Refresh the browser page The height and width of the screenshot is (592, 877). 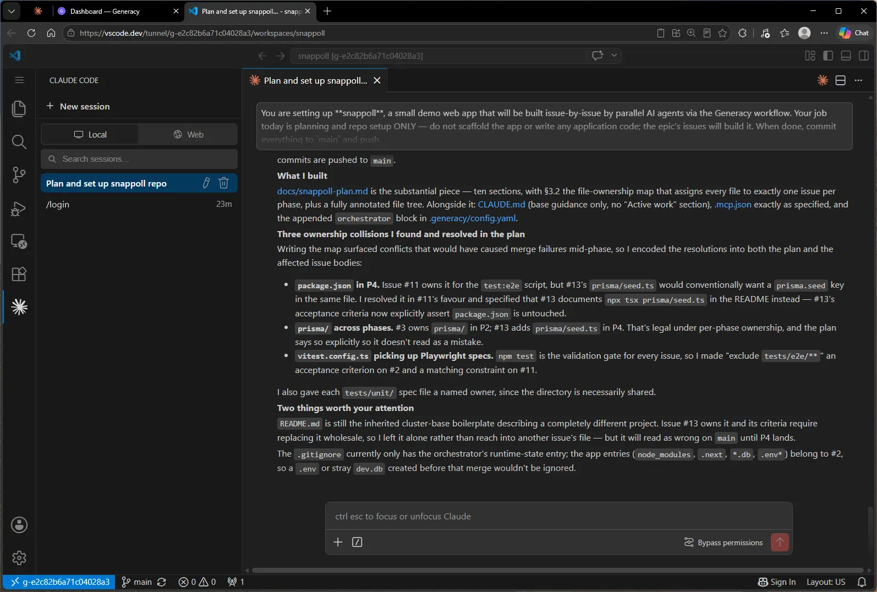pyautogui.click(x=31, y=33)
